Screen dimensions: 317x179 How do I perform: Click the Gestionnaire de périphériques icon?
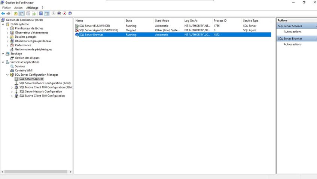pos(12,50)
